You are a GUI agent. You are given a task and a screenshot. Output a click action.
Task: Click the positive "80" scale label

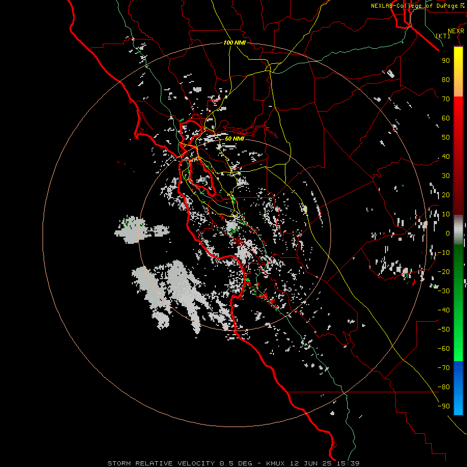pyautogui.click(x=446, y=80)
